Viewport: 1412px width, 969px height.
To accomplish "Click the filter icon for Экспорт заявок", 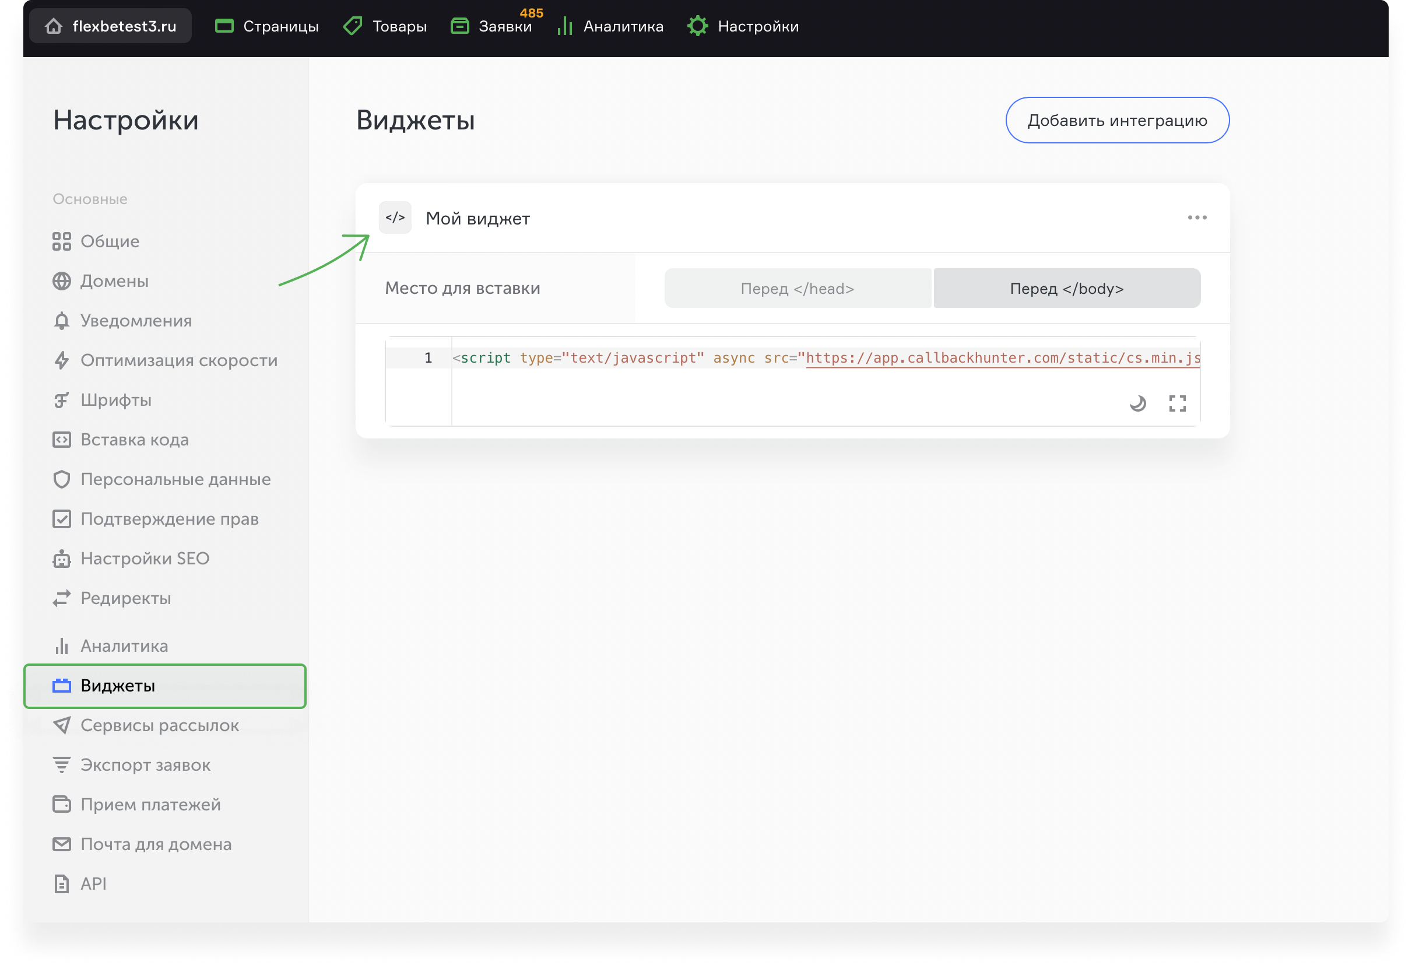I will click(x=61, y=765).
